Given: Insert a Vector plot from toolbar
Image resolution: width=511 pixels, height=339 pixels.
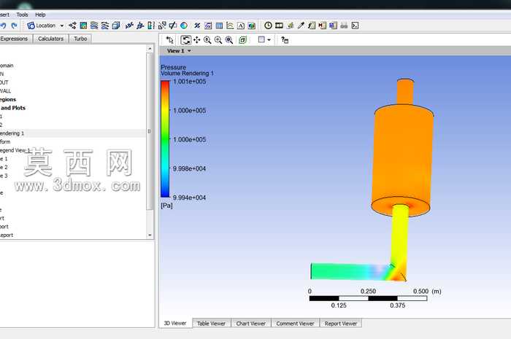Looking at the screenshot, I should [x=72, y=26].
